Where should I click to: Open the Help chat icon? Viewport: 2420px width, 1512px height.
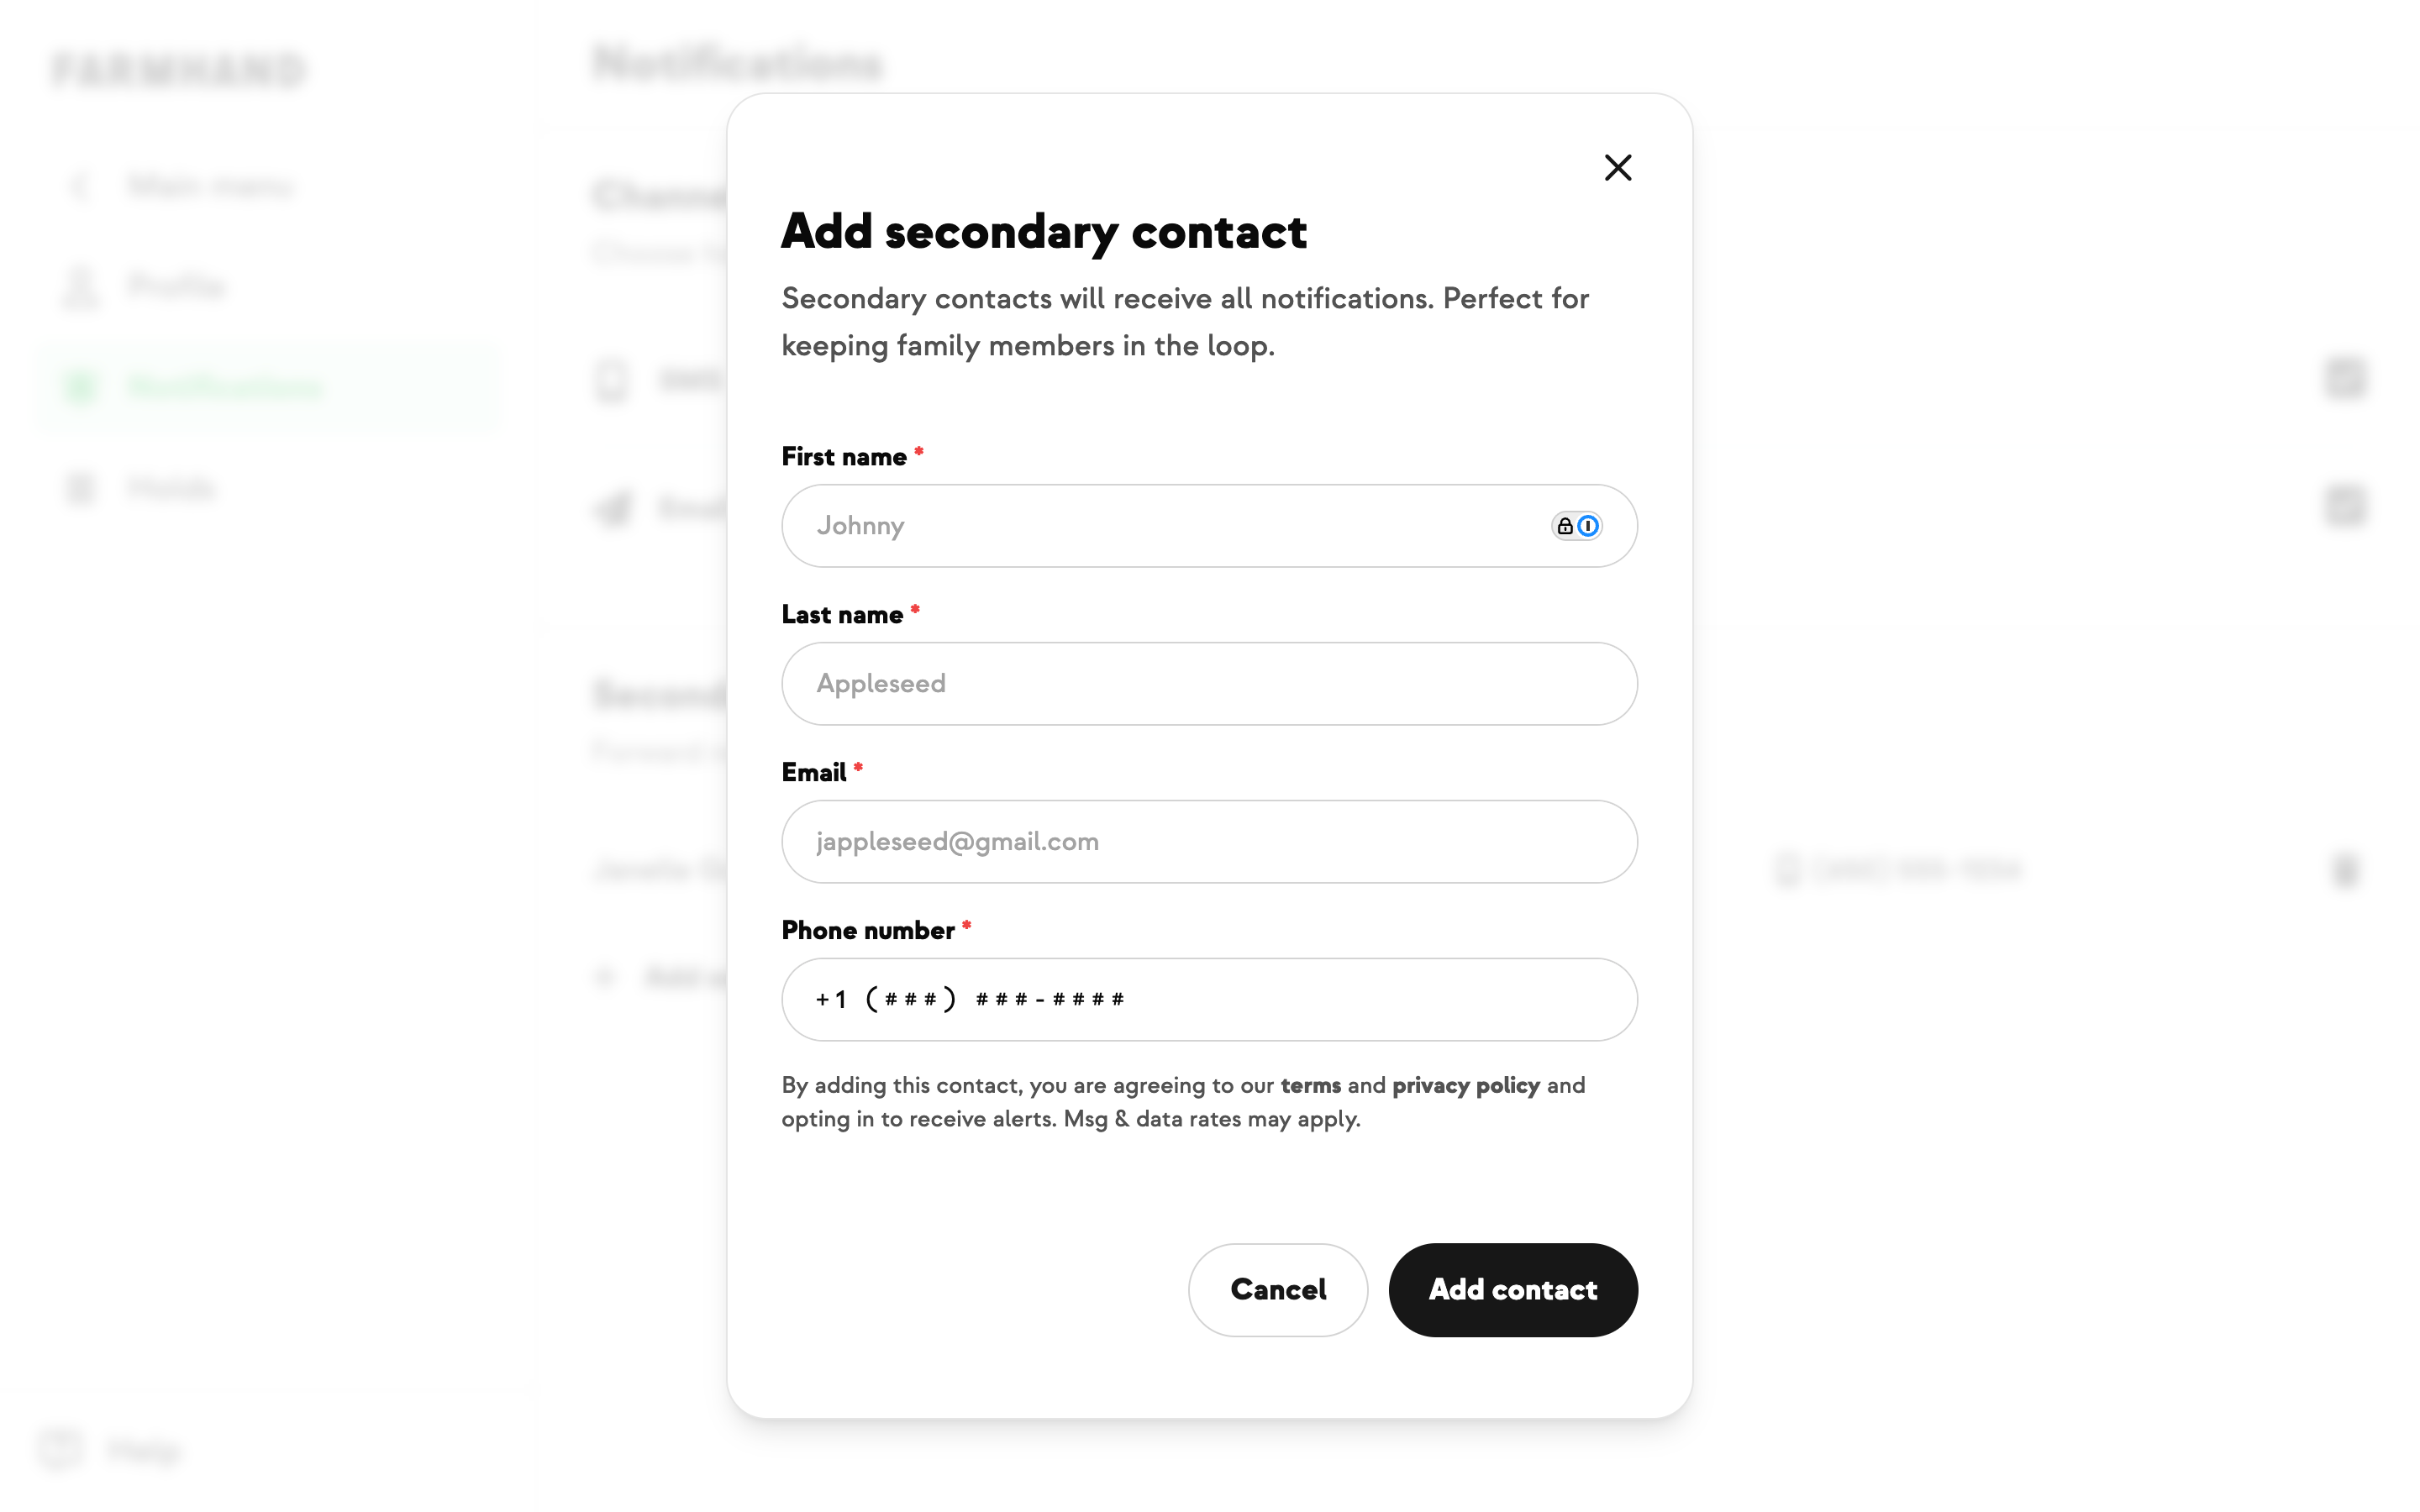coord(60,1449)
